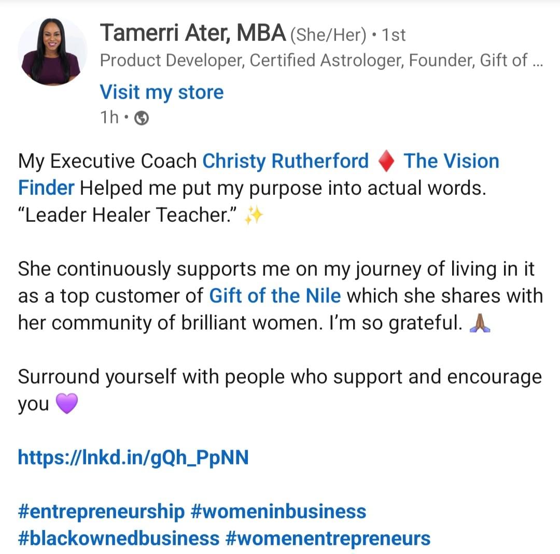Open the Gift of the Nile page
The image size is (560, 554).
[275, 296]
